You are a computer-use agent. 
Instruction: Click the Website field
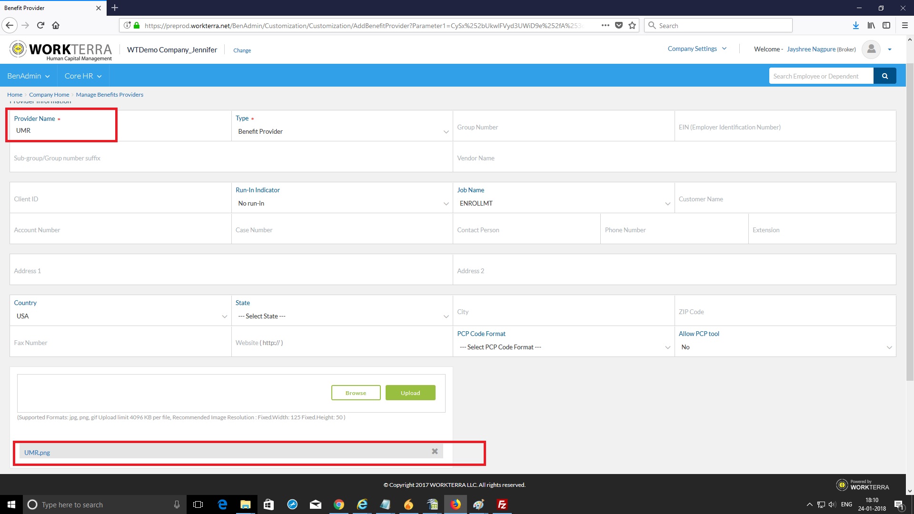pos(342,342)
